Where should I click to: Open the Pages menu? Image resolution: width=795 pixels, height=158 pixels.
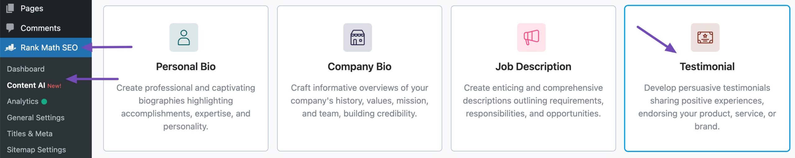pos(32,8)
